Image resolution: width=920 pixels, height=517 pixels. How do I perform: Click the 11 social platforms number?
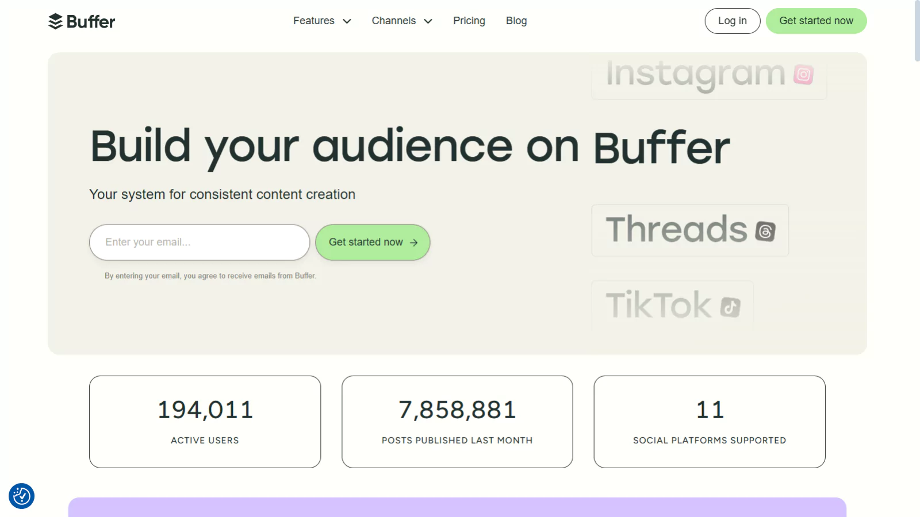click(710, 410)
